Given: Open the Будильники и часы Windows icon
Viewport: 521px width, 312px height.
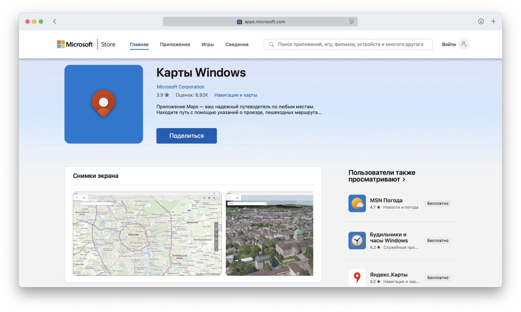Looking at the screenshot, I should click(x=357, y=240).
